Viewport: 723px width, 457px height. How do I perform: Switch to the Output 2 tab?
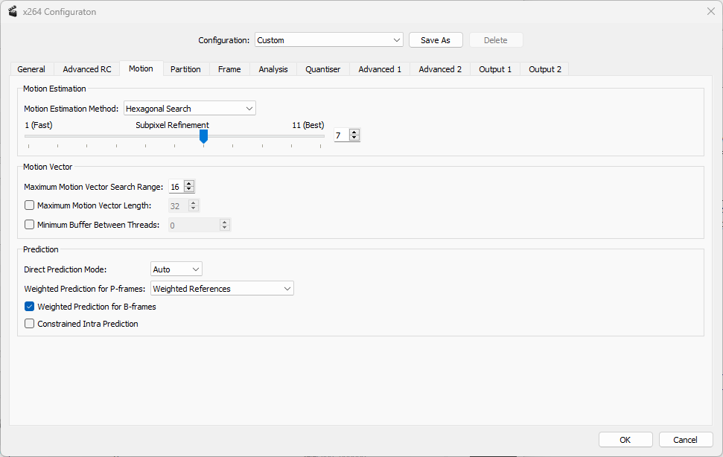click(x=545, y=69)
